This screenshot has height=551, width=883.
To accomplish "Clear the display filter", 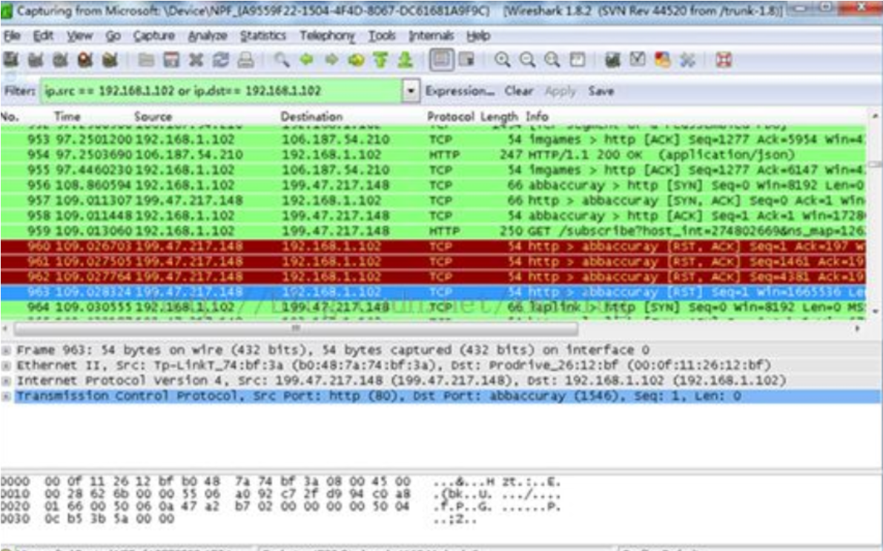I will pyautogui.click(x=519, y=90).
